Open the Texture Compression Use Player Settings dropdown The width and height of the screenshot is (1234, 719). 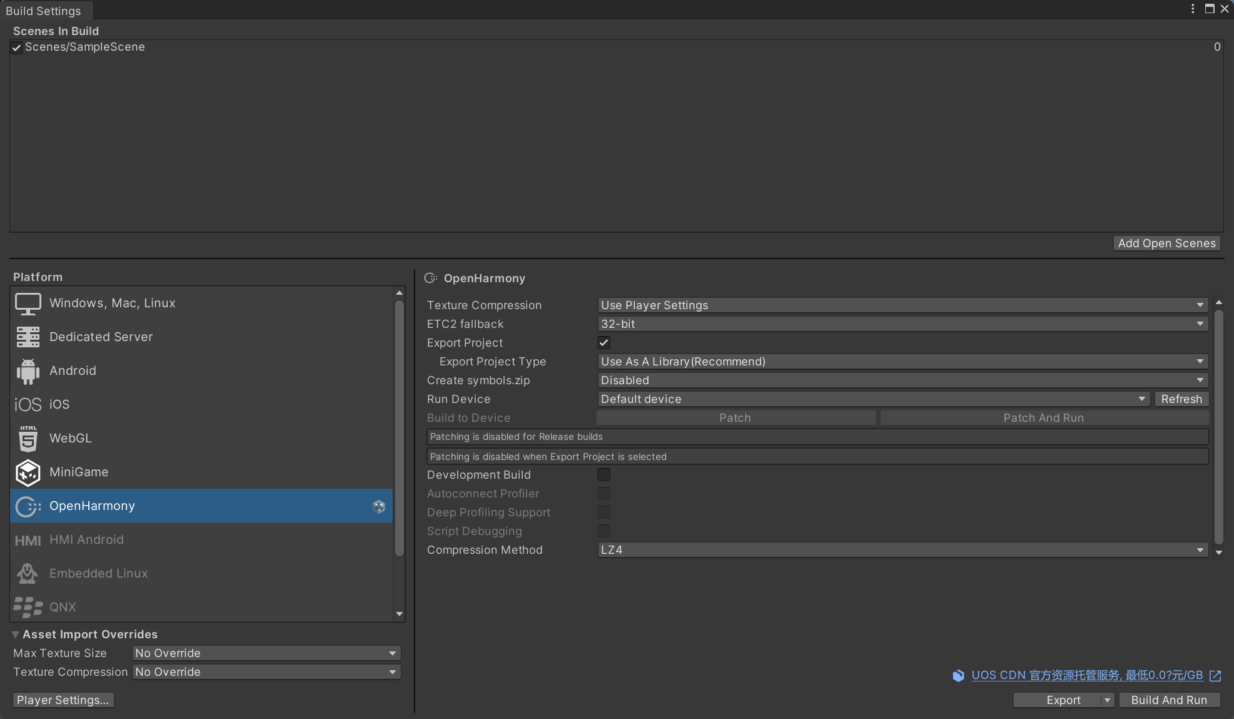903,305
